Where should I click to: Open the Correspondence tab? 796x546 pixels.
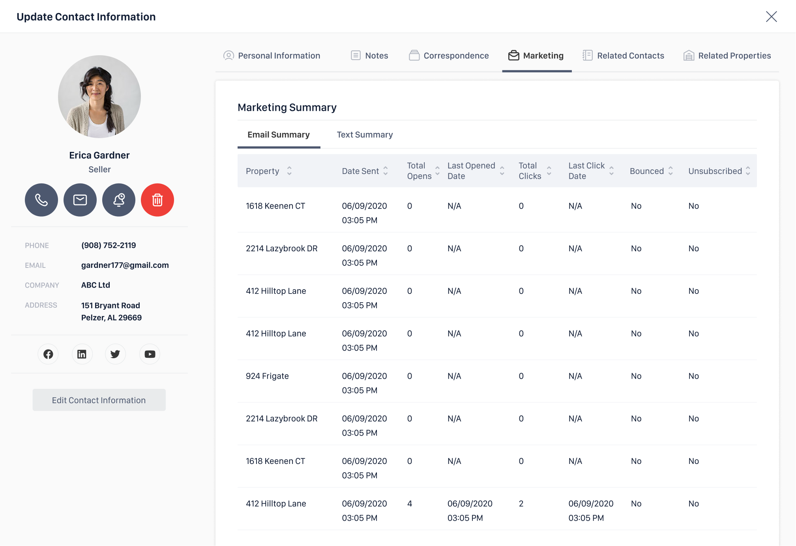point(449,56)
